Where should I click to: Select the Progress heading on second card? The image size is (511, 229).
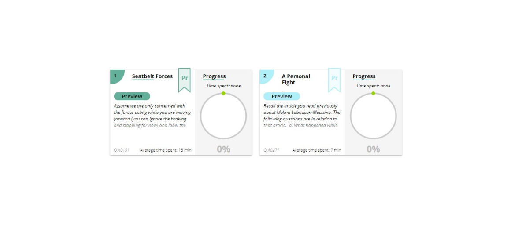(364, 76)
